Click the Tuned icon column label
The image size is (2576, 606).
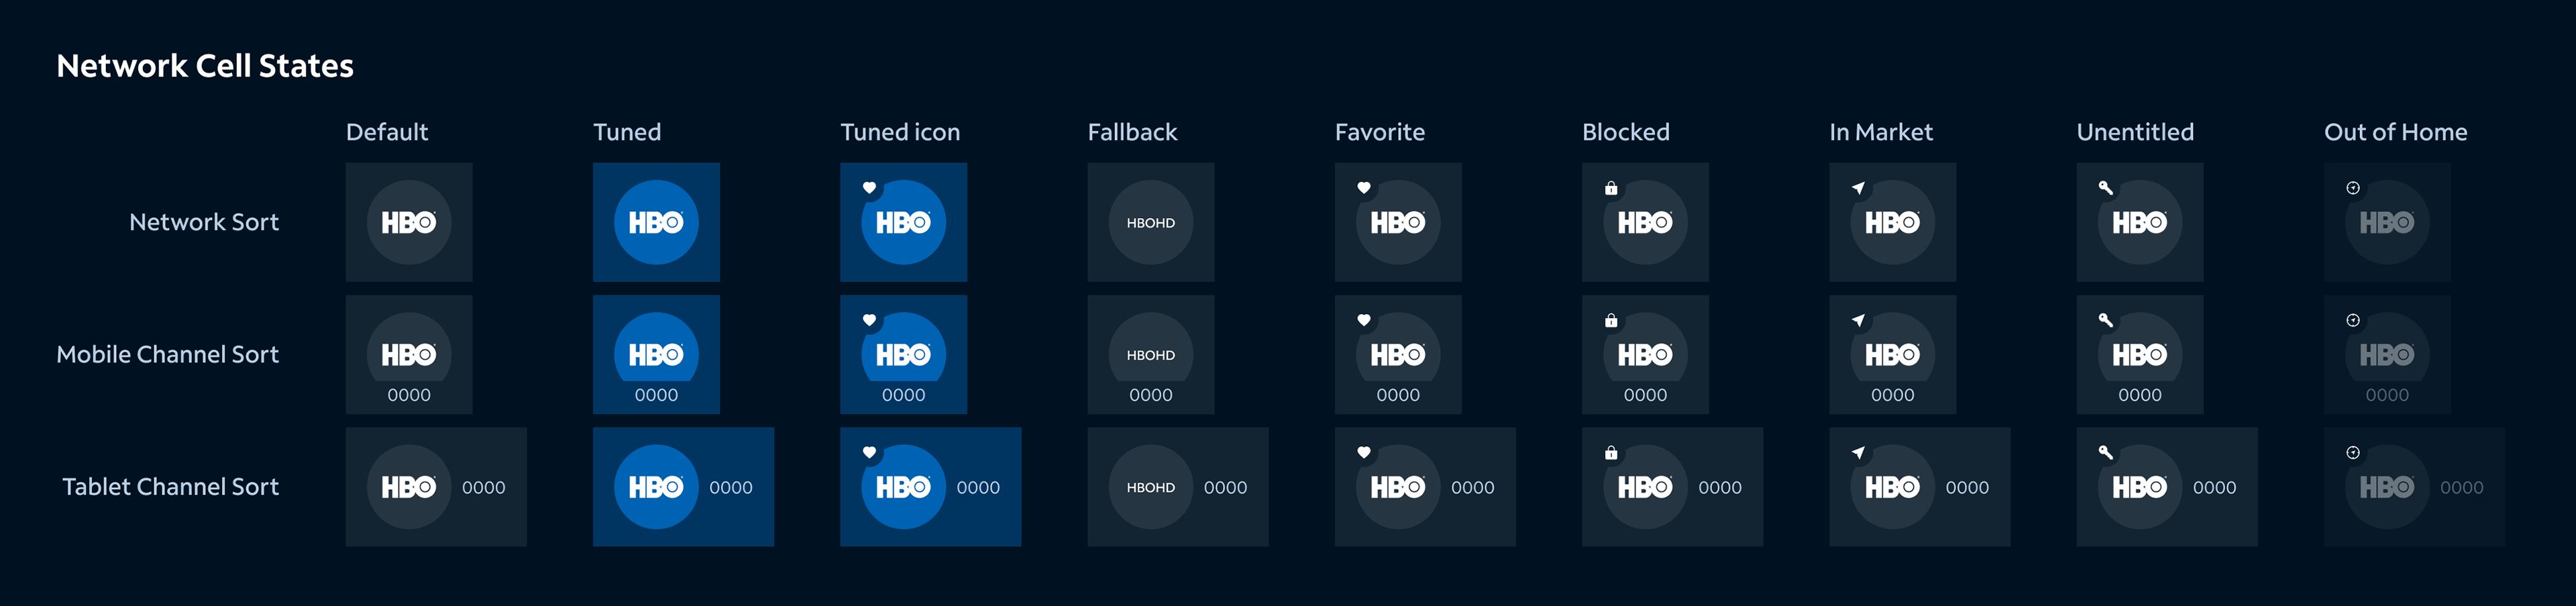click(900, 132)
